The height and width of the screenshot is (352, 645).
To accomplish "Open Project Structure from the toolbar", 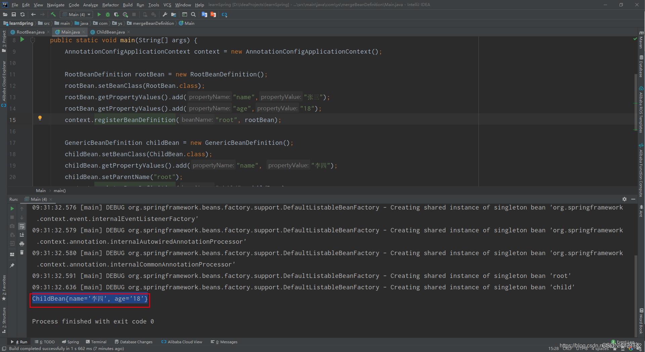I will point(174,14).
